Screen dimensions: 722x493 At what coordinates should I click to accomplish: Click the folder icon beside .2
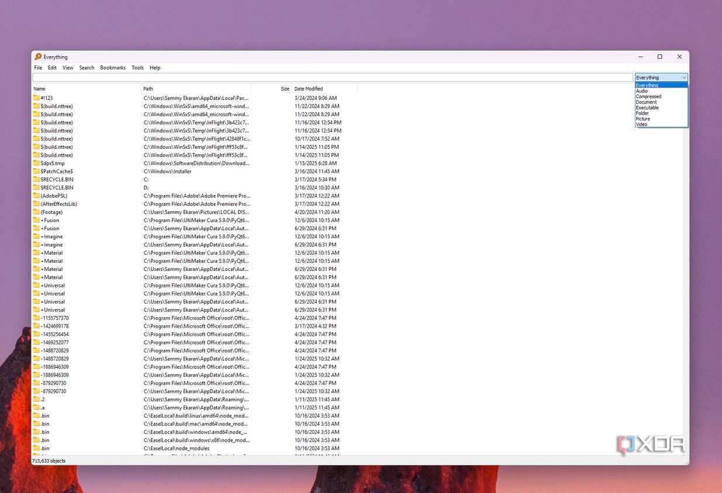[36, 400]
